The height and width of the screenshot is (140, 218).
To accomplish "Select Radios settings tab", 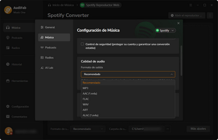I will point(54,57).
